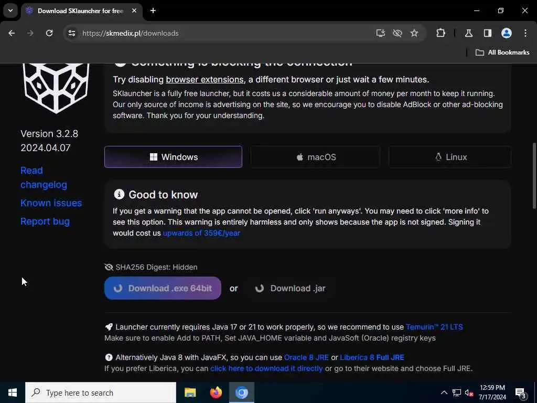Click the SKlauncher cube logo

pos(56,88)
